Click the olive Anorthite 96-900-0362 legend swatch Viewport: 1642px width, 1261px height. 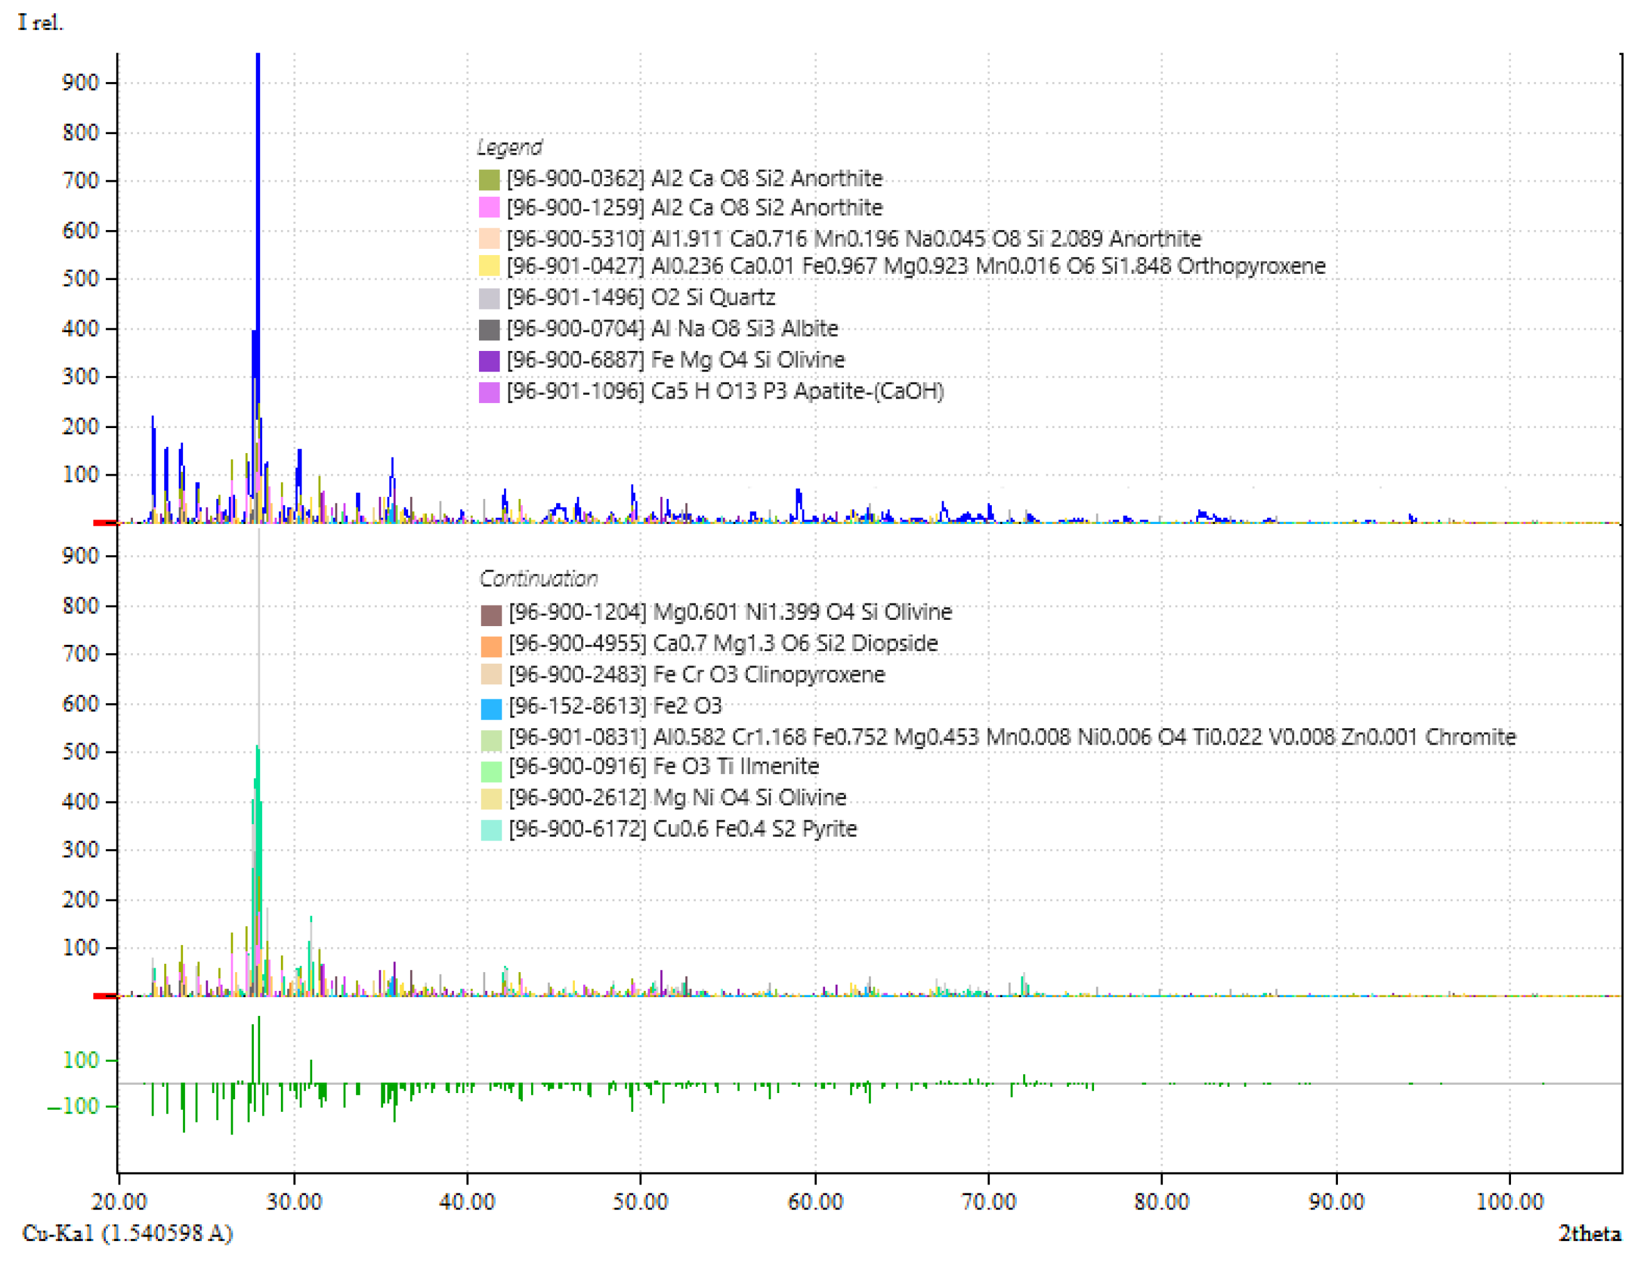coord(489,179)
